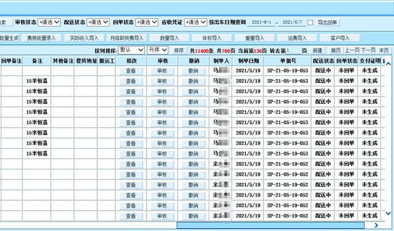This screenshot has height=231, width=394.
Task: Click the 排序 sort button
Action: click(179, 50)
